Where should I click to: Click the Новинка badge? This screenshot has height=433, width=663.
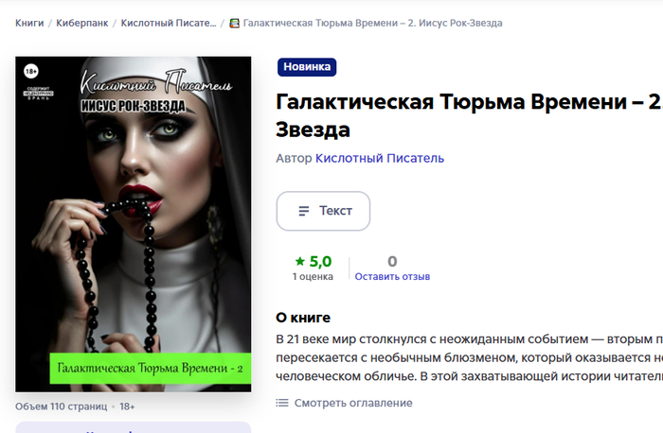tap(307, 67)
